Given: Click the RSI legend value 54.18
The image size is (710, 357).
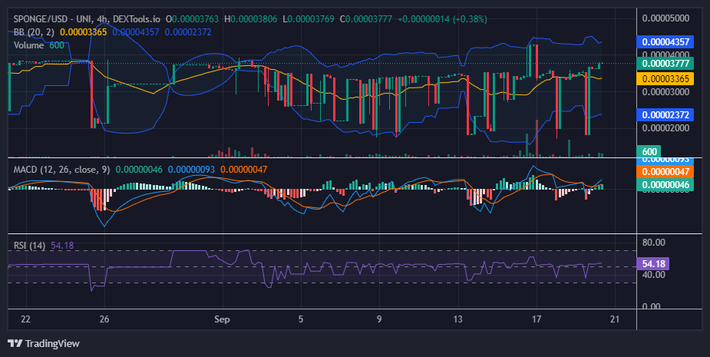Looking at the screenshot, I should click(62, 246).
